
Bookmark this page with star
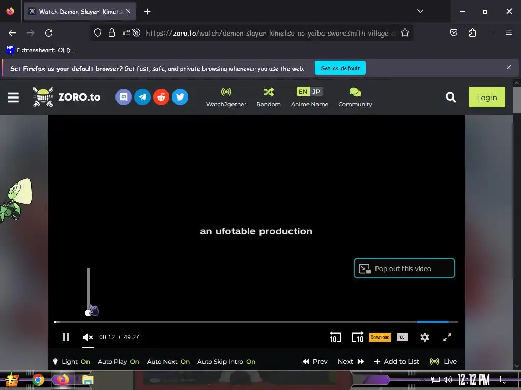[x=404, y=33]
